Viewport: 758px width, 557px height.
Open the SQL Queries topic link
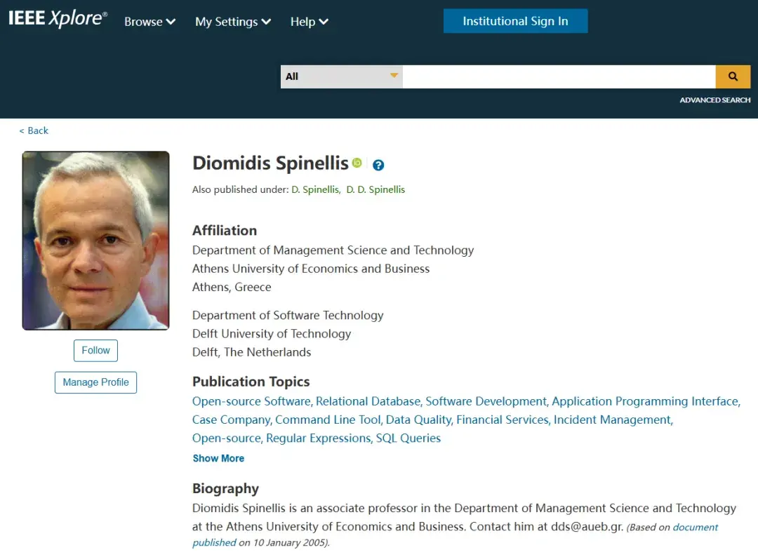coord(408,438)
